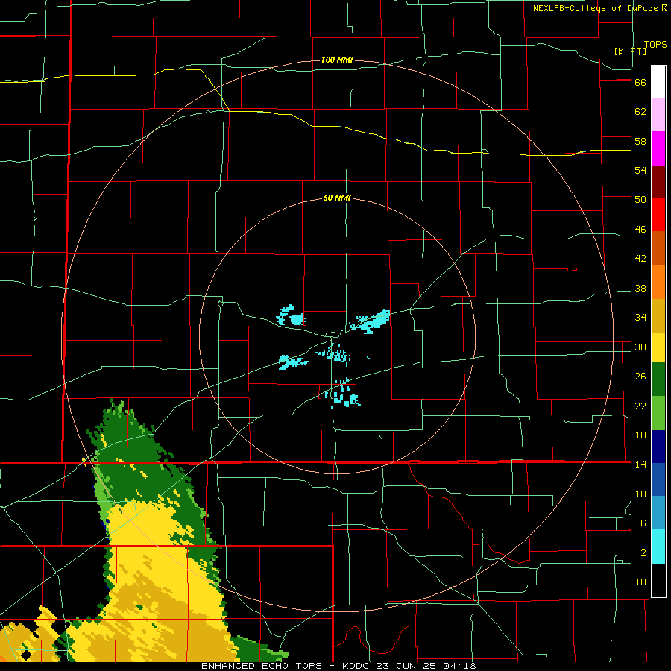Click the light pink legend swatch
671x671 pixels.
tap(658, 114)
